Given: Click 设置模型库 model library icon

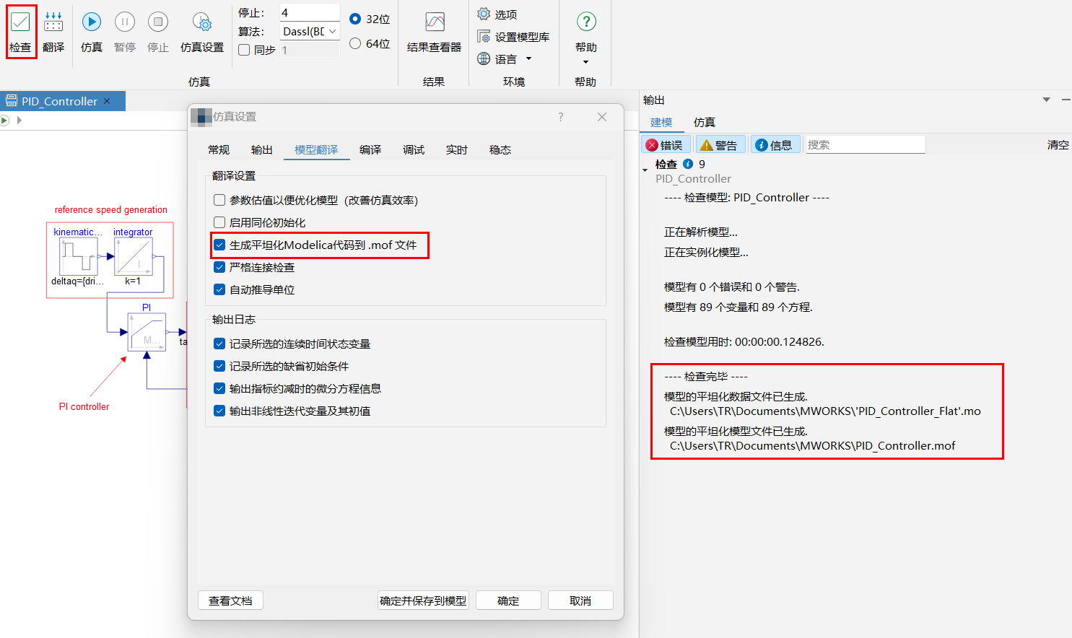Looking at the screenshot, I should pyautogui.click(x=484, y=36).
